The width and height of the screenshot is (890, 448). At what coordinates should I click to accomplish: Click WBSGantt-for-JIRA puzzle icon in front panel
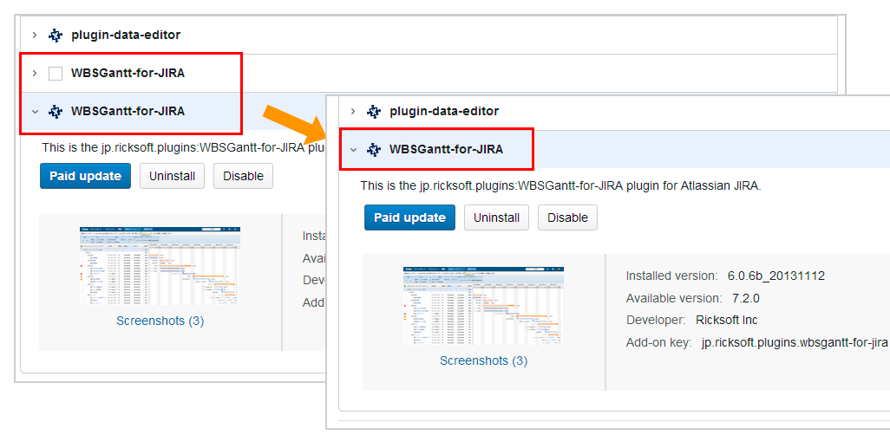coord(374,150)
